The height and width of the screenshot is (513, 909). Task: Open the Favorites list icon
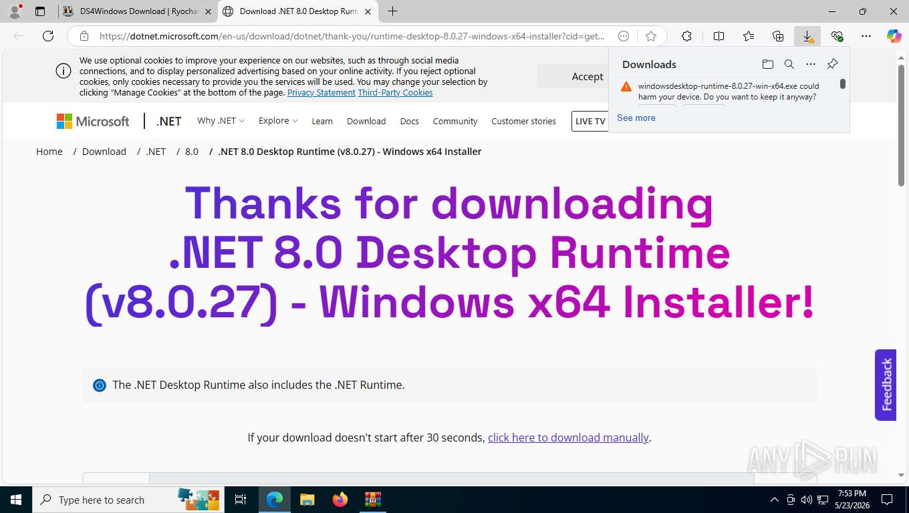pos(748,36)
